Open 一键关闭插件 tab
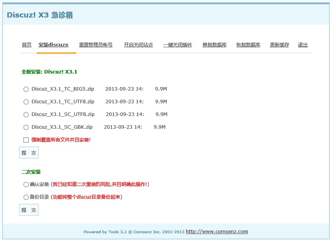Viewport: 330px width, 240px height. [x=178, y=45]
